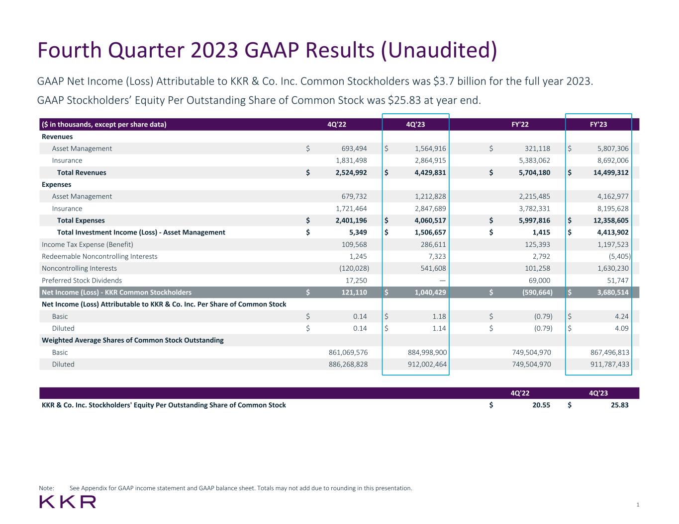Select the Weighted Average Shares of Common Stock heading
Image resolution: width=679 pixels, height=524 pixels.
pyautogui.click(x=132, y=340)
